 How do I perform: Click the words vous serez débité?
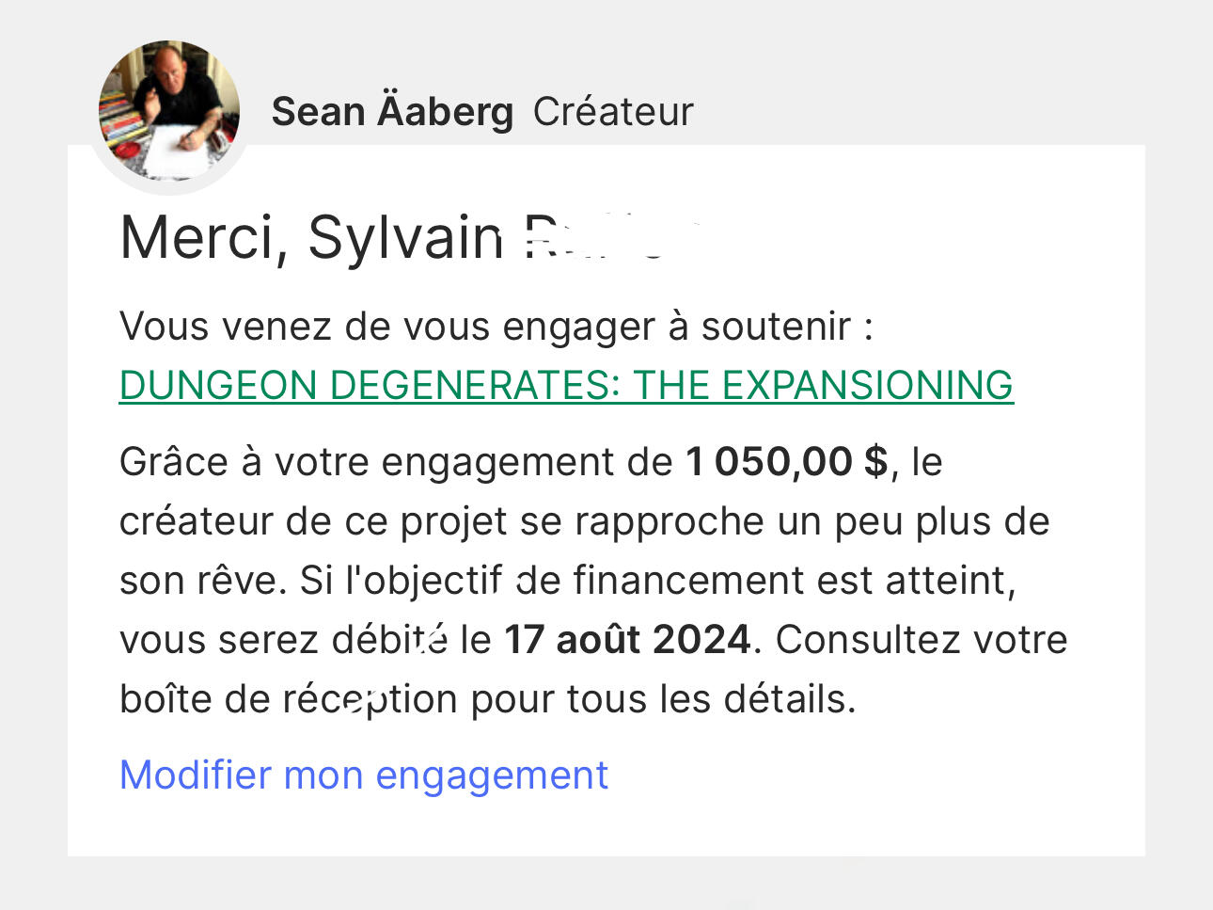[x=284, y=640]
